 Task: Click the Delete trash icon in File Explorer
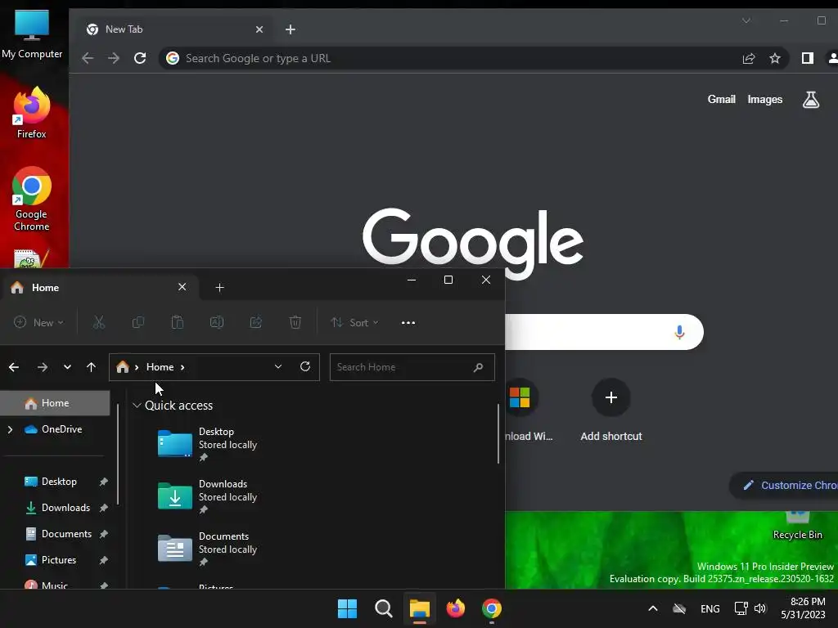click(x=295, y=322)
